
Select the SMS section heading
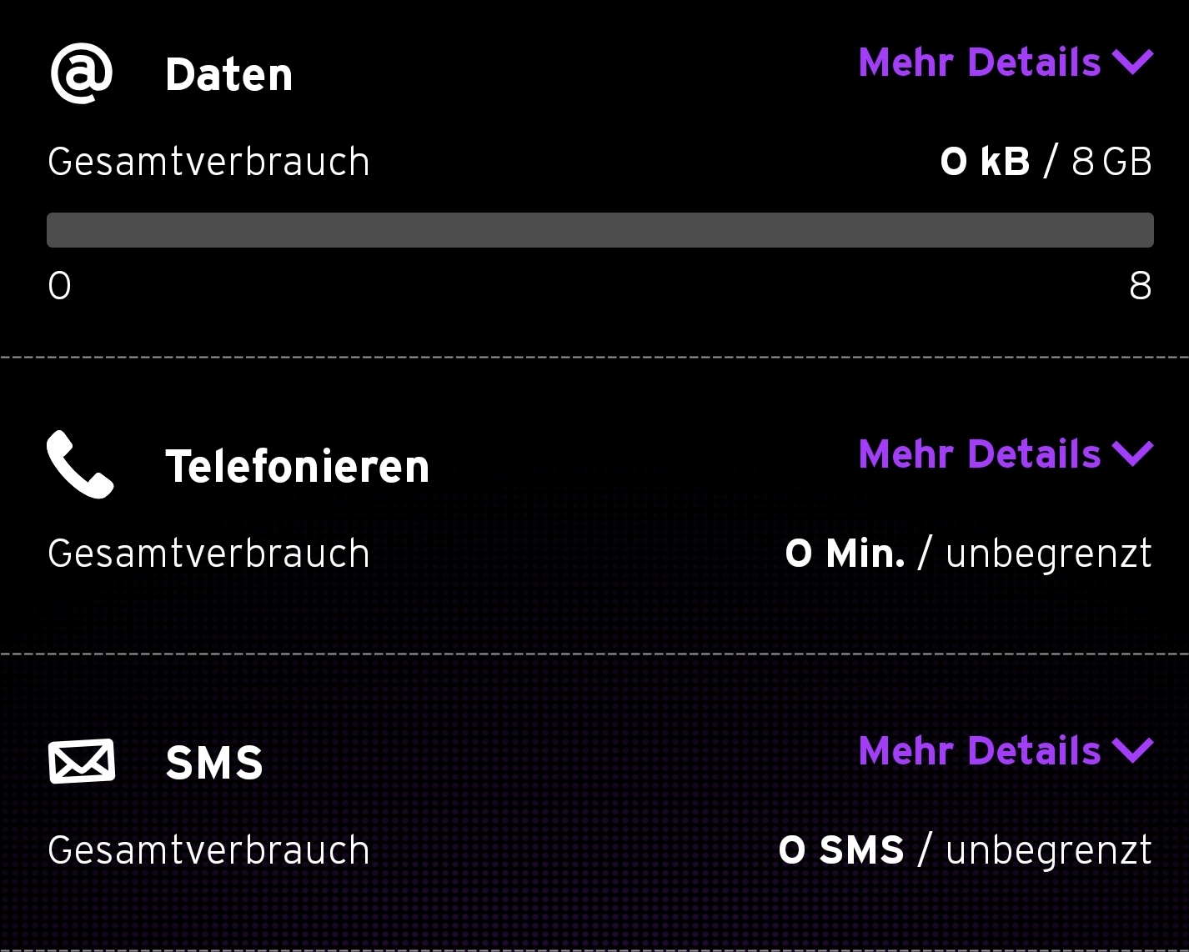214,763
